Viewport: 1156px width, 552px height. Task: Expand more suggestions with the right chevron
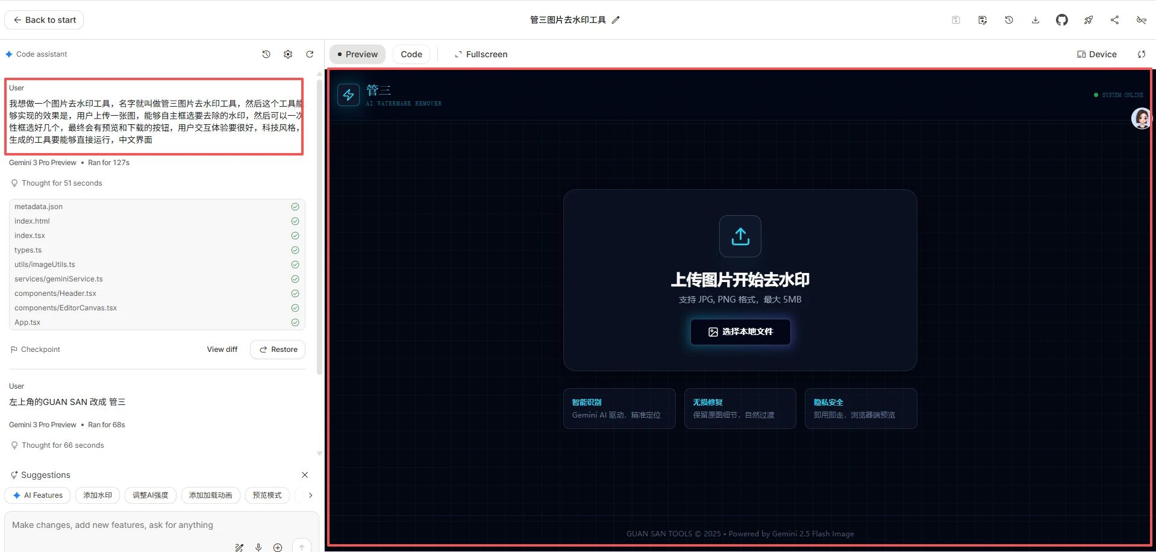[310, 495]
